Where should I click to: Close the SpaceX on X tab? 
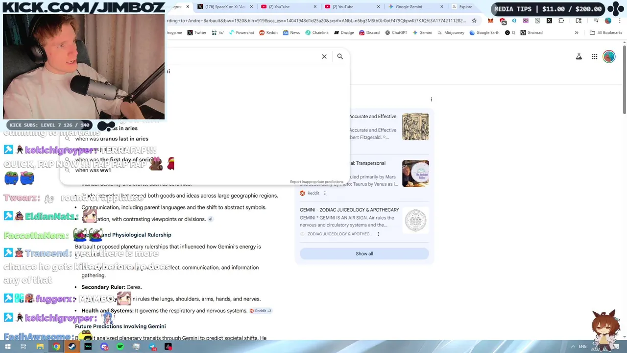point(251,7)
